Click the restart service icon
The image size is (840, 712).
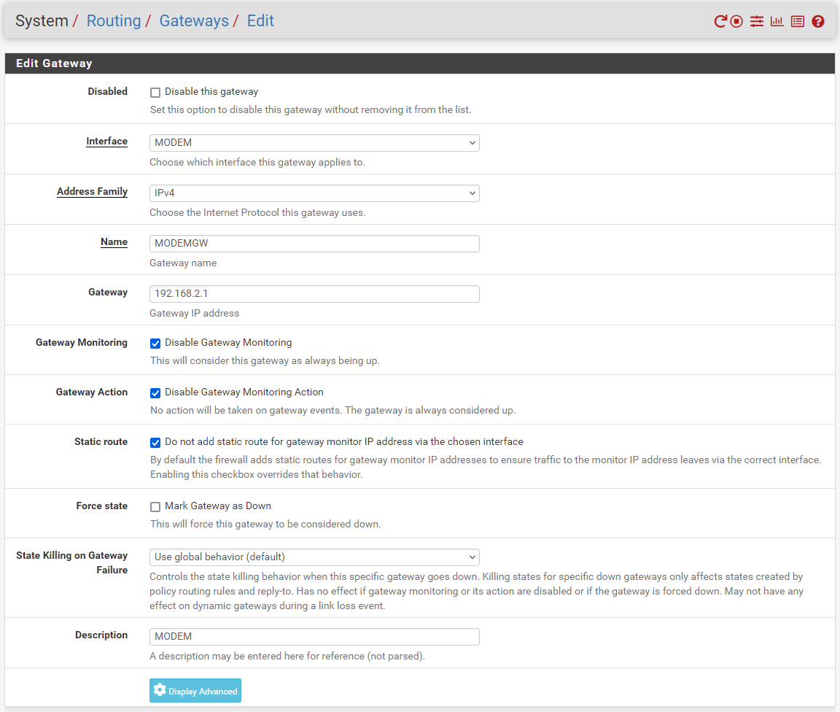(x=720, y=21)
